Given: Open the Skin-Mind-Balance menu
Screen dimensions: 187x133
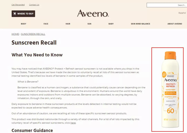Looking at the screenshot, I should click(x=141, y=24).
